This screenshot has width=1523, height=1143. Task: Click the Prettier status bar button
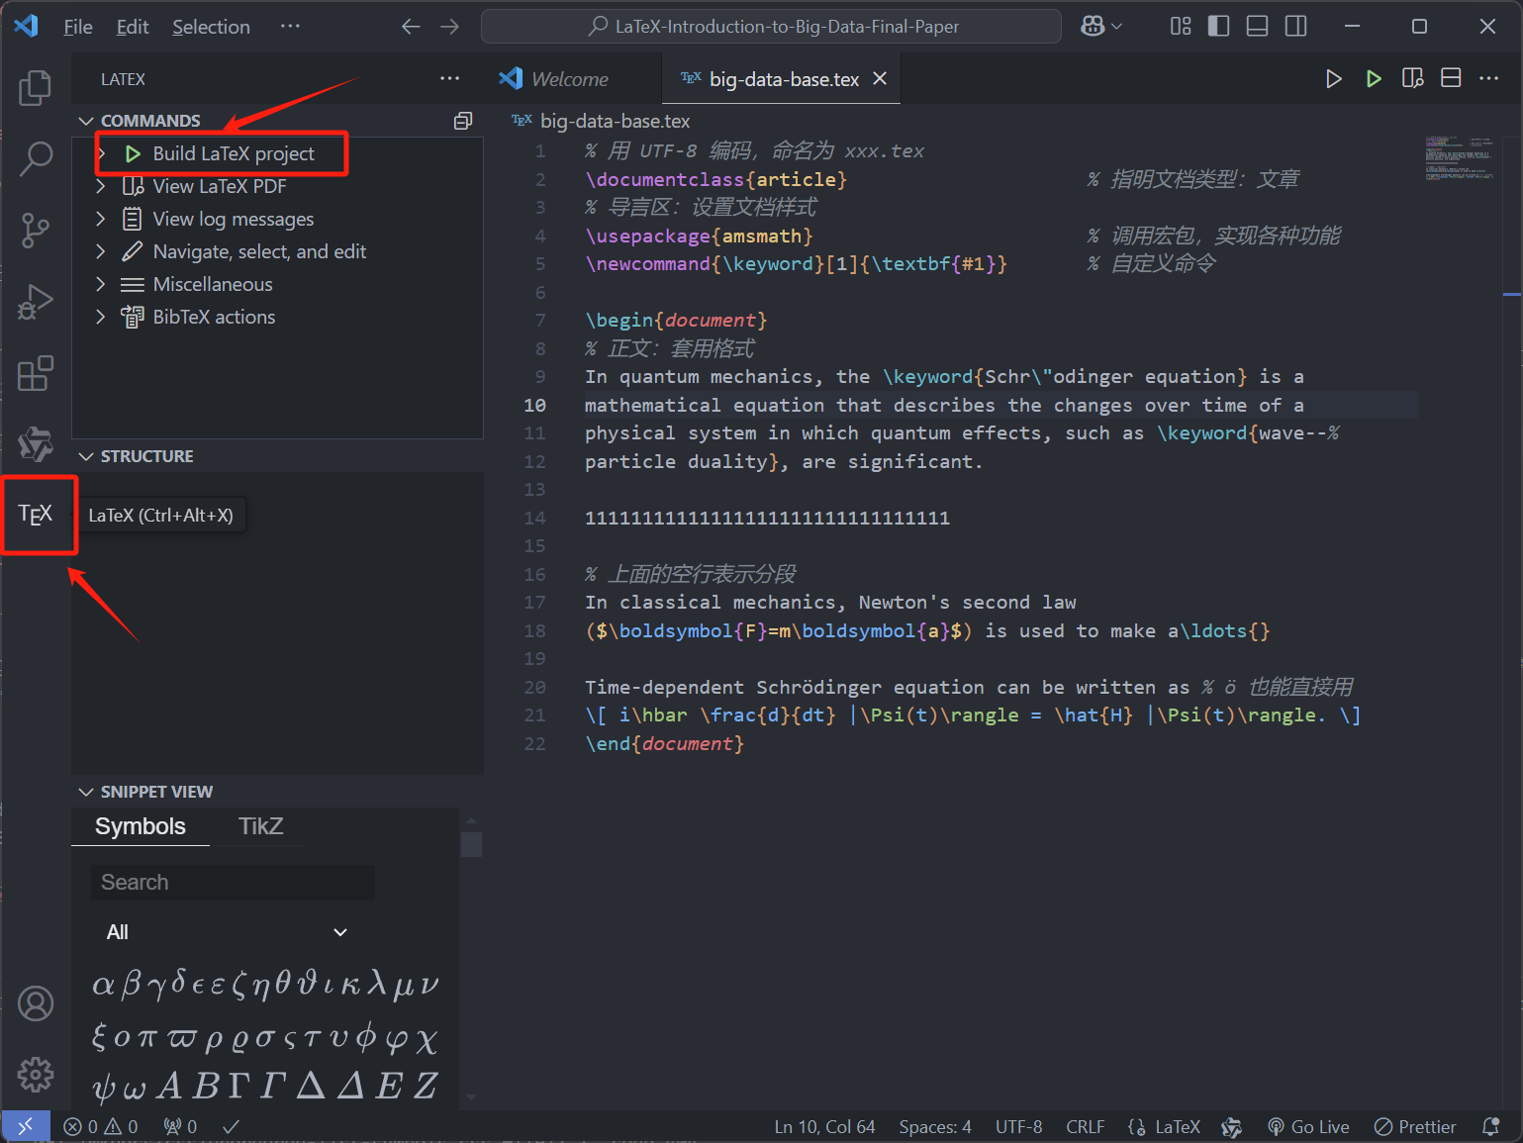pos(1415,1127)
